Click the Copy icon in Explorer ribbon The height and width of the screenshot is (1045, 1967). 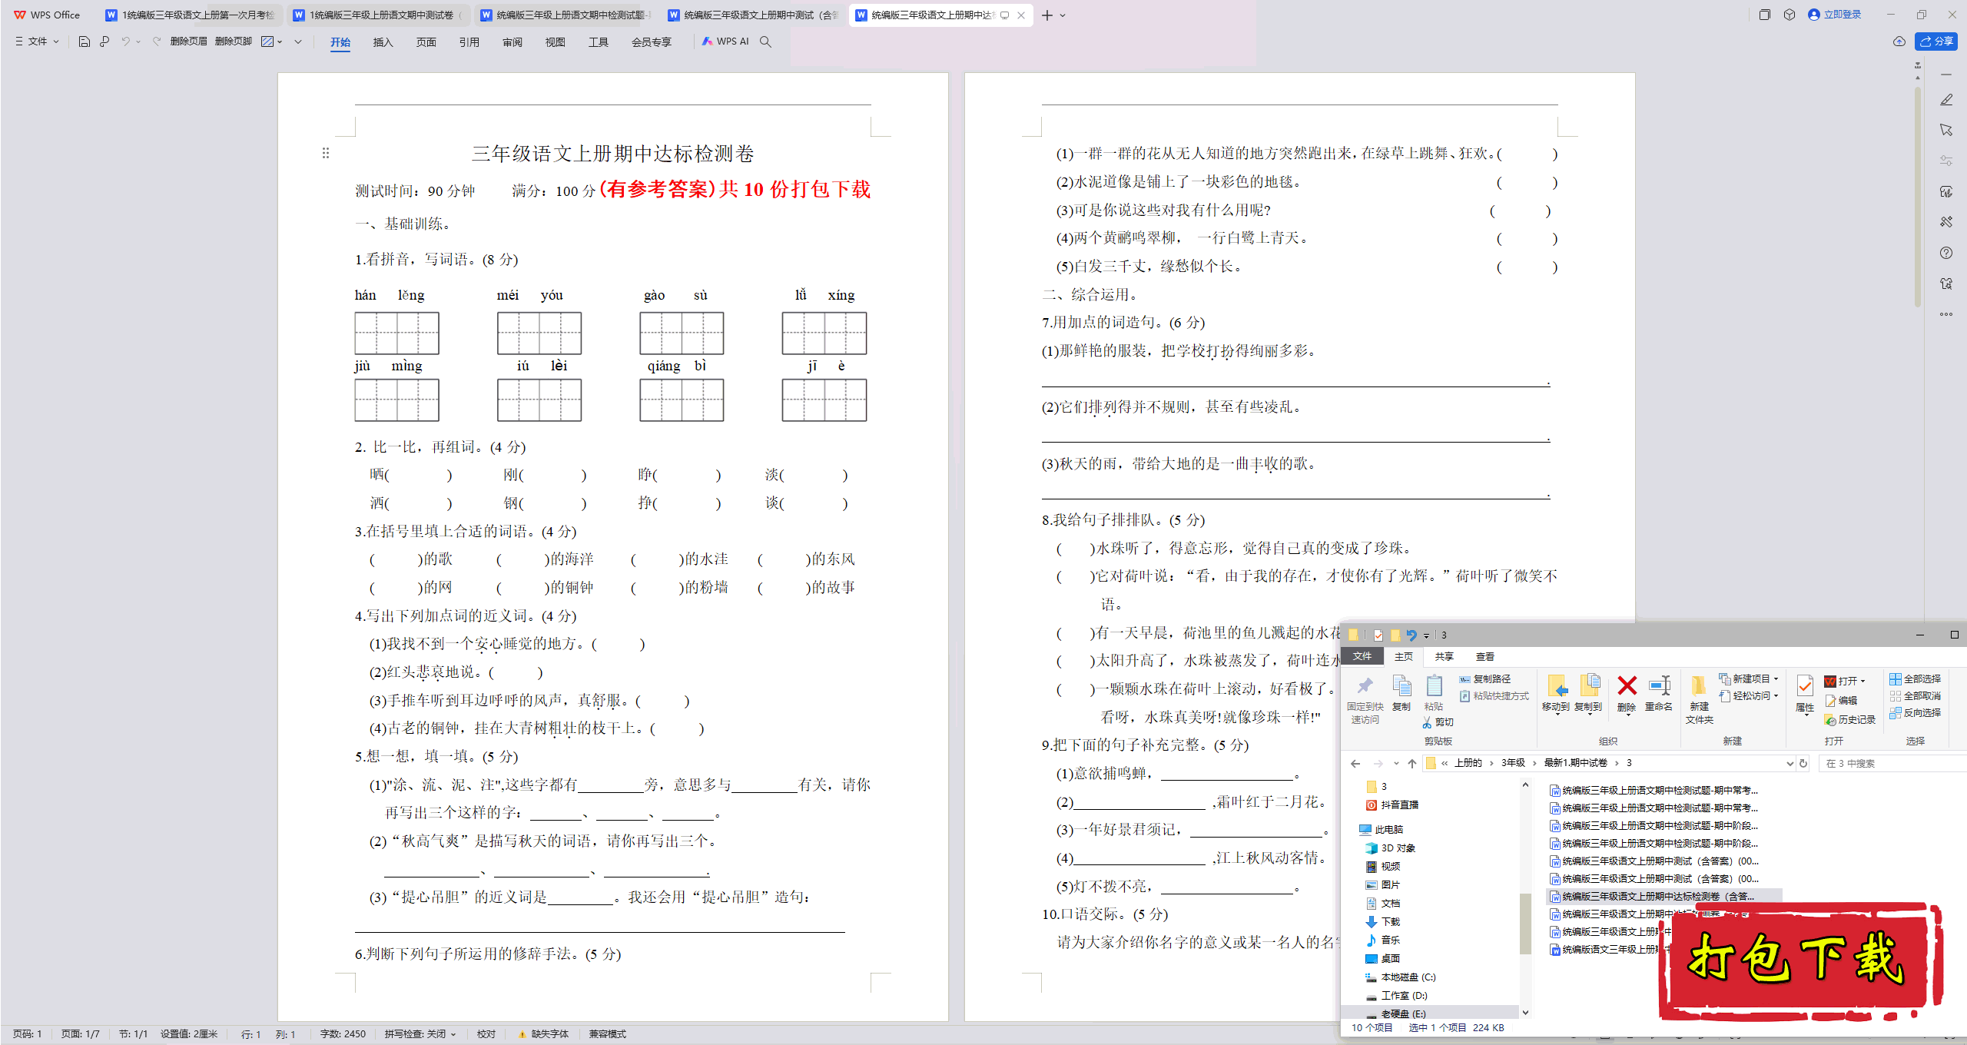1401,685
